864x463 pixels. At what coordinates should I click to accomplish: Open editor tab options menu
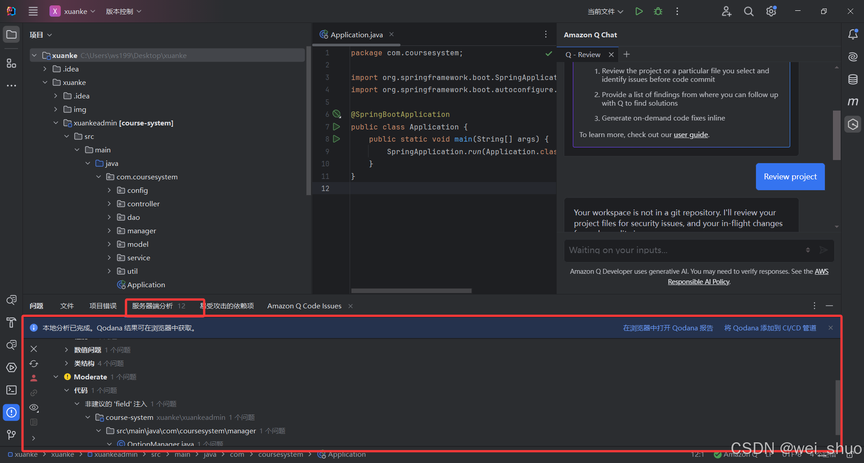tap(546, 34)
